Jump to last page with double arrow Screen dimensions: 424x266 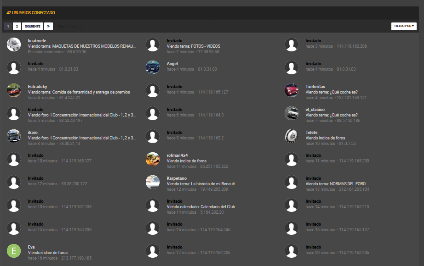coord(48,27)
